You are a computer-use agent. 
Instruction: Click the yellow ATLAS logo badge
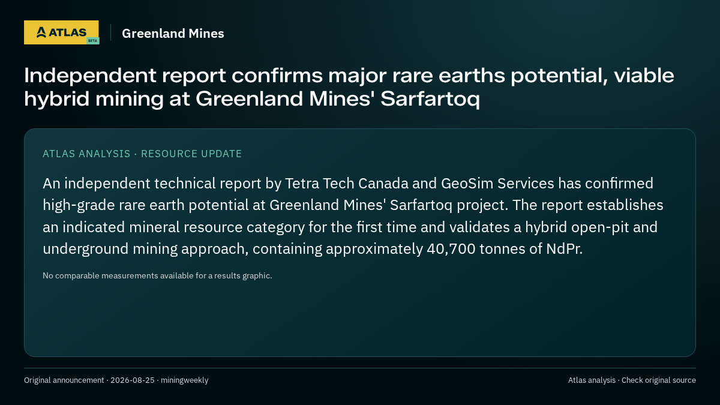pos(61,32)
